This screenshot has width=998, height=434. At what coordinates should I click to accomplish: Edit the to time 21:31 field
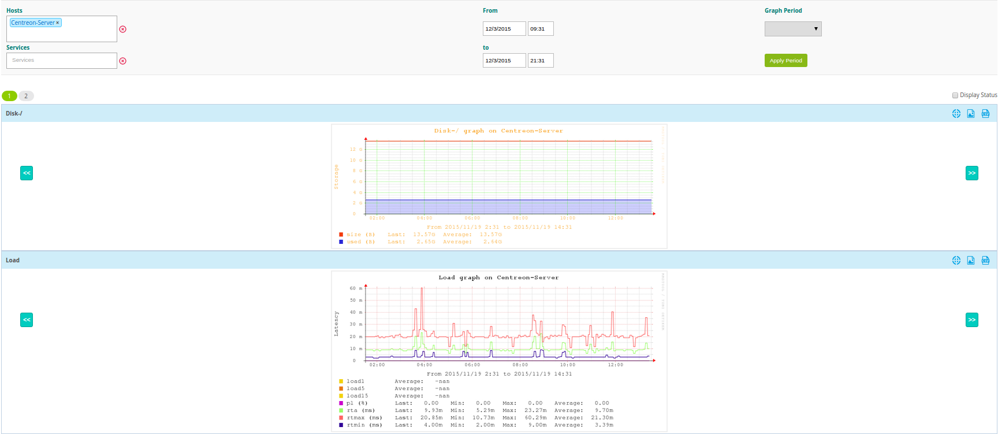(x=541, y=61)
